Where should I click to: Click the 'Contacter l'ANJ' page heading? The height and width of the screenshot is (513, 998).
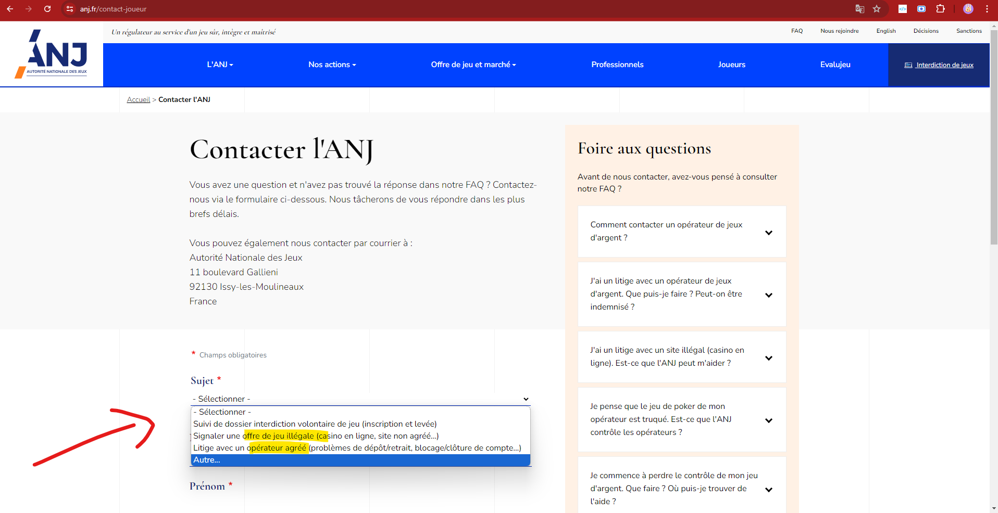tap(281, 150)
